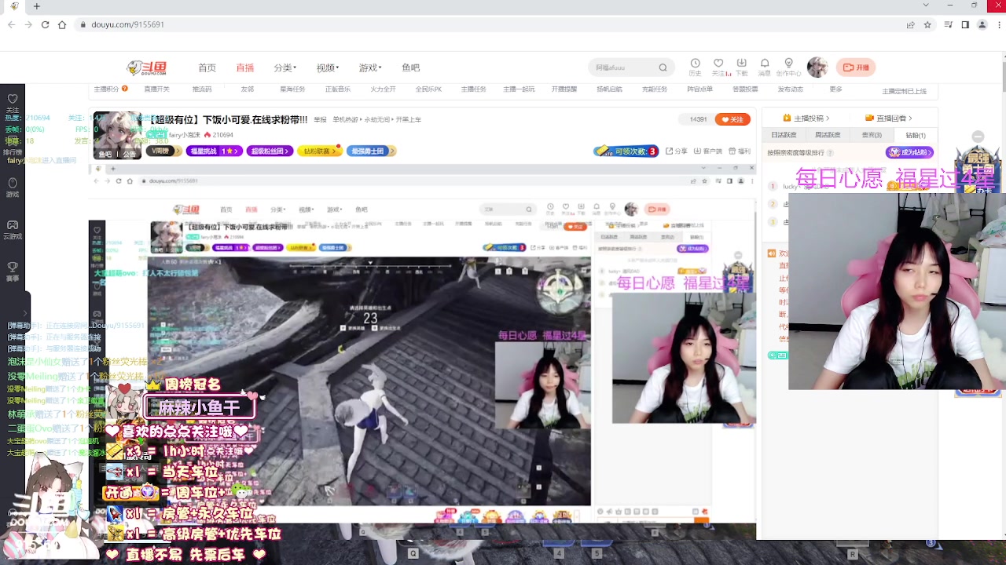This screenshot has height=565, width=1006.
Task: Open 直播开关 in streamer toolbar
Action: [x=156, y=89]
